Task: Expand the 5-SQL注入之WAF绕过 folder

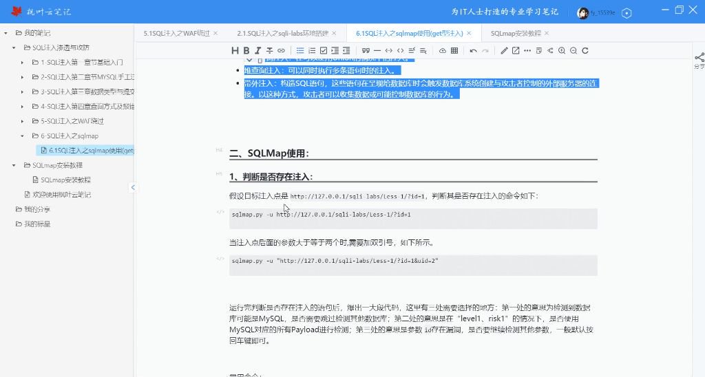Action: pyautogui.click(x=23, y=121)
